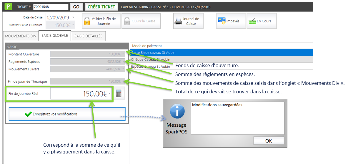The image size is (348, 167).
Task: Click the CRÉER TICKET button
Action: (x=101, y=7)
